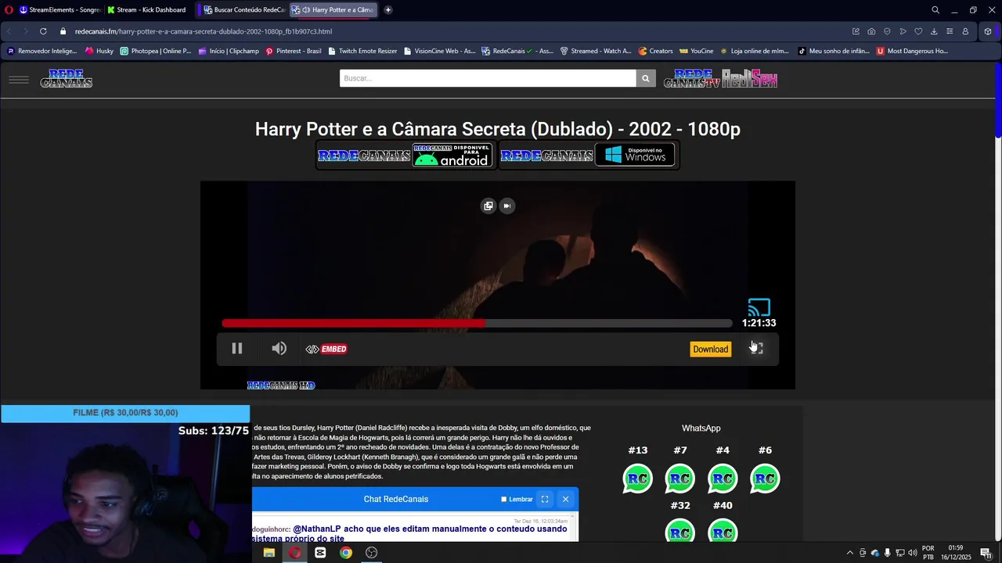This screenshot has height=563, width=1002.
Task: Open the browser snapshot camera icon
Action: pyautogui.click(x=871, y=31)
